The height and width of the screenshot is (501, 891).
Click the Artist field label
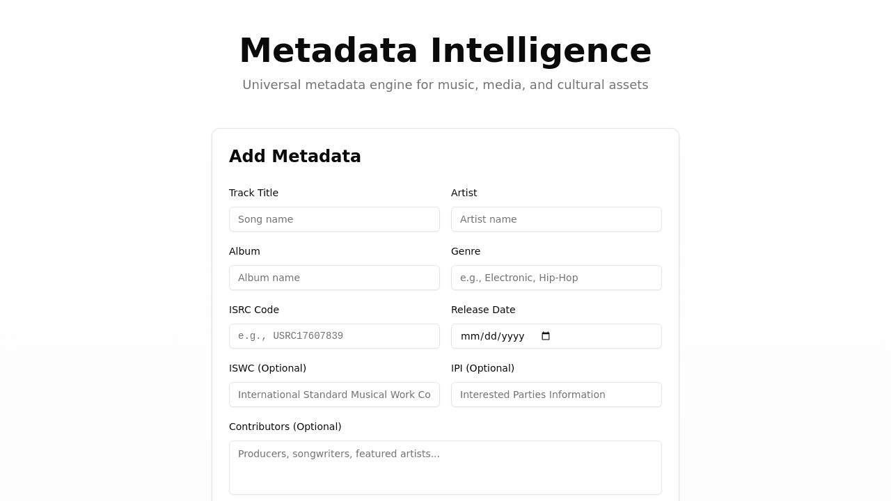click(464, 193)
